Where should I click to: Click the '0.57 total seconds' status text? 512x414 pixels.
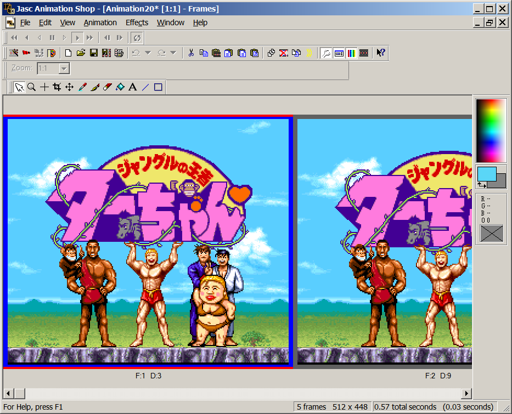pos(405,407)
